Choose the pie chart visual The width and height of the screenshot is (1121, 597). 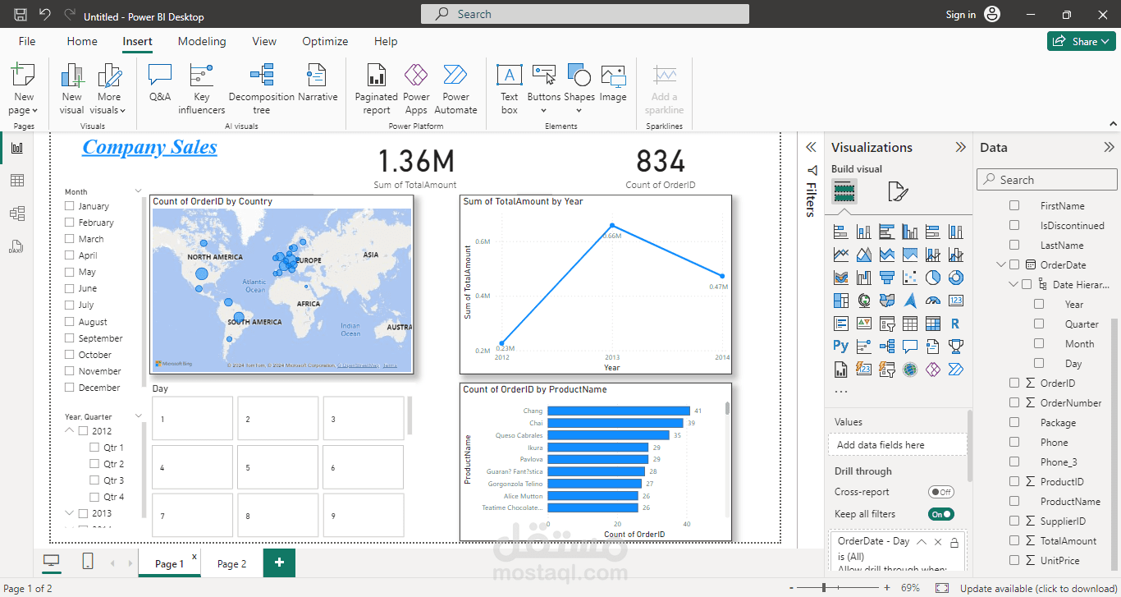[932, 278]
